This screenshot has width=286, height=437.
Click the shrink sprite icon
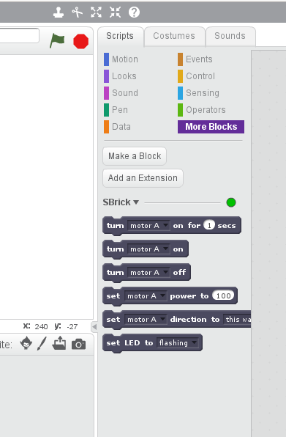pos(115,12)
